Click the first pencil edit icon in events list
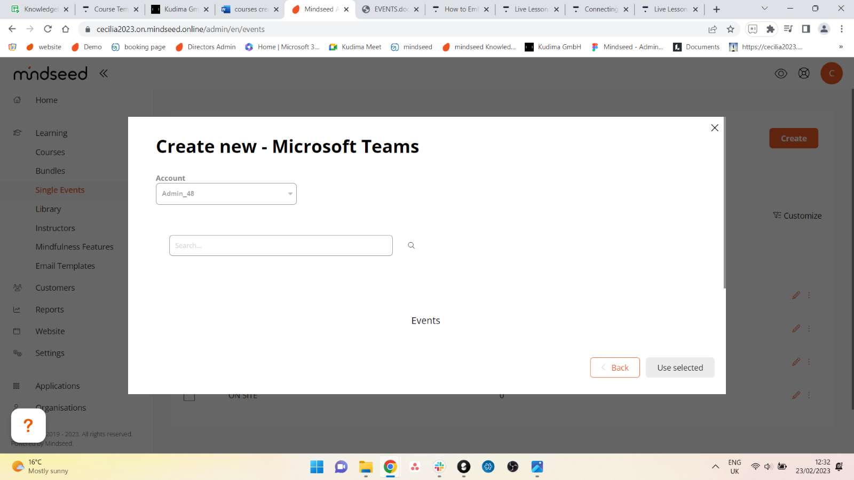 [796, 295]
